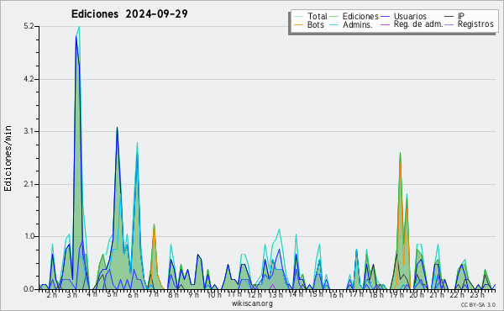Click the '2 h' x-axis label
The image size is (504, 311).
tap(52, 295)
